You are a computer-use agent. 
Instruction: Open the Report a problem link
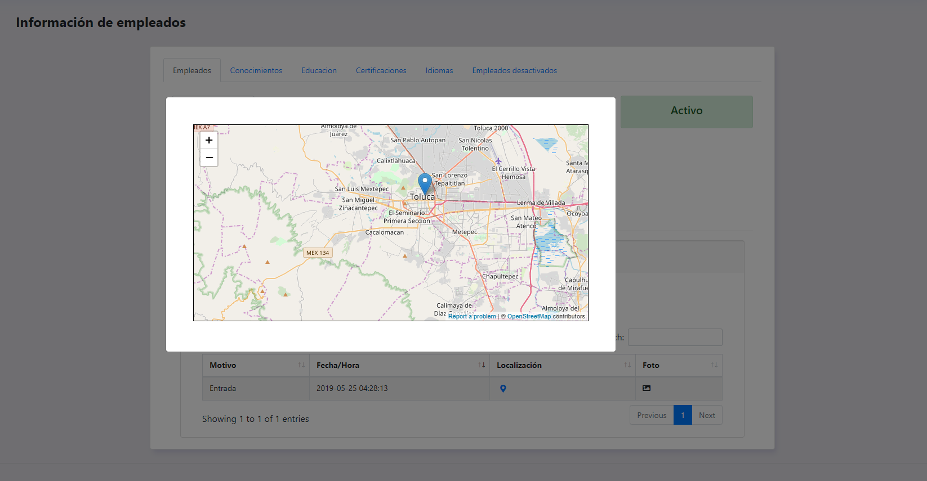click(x=472, y=316)
